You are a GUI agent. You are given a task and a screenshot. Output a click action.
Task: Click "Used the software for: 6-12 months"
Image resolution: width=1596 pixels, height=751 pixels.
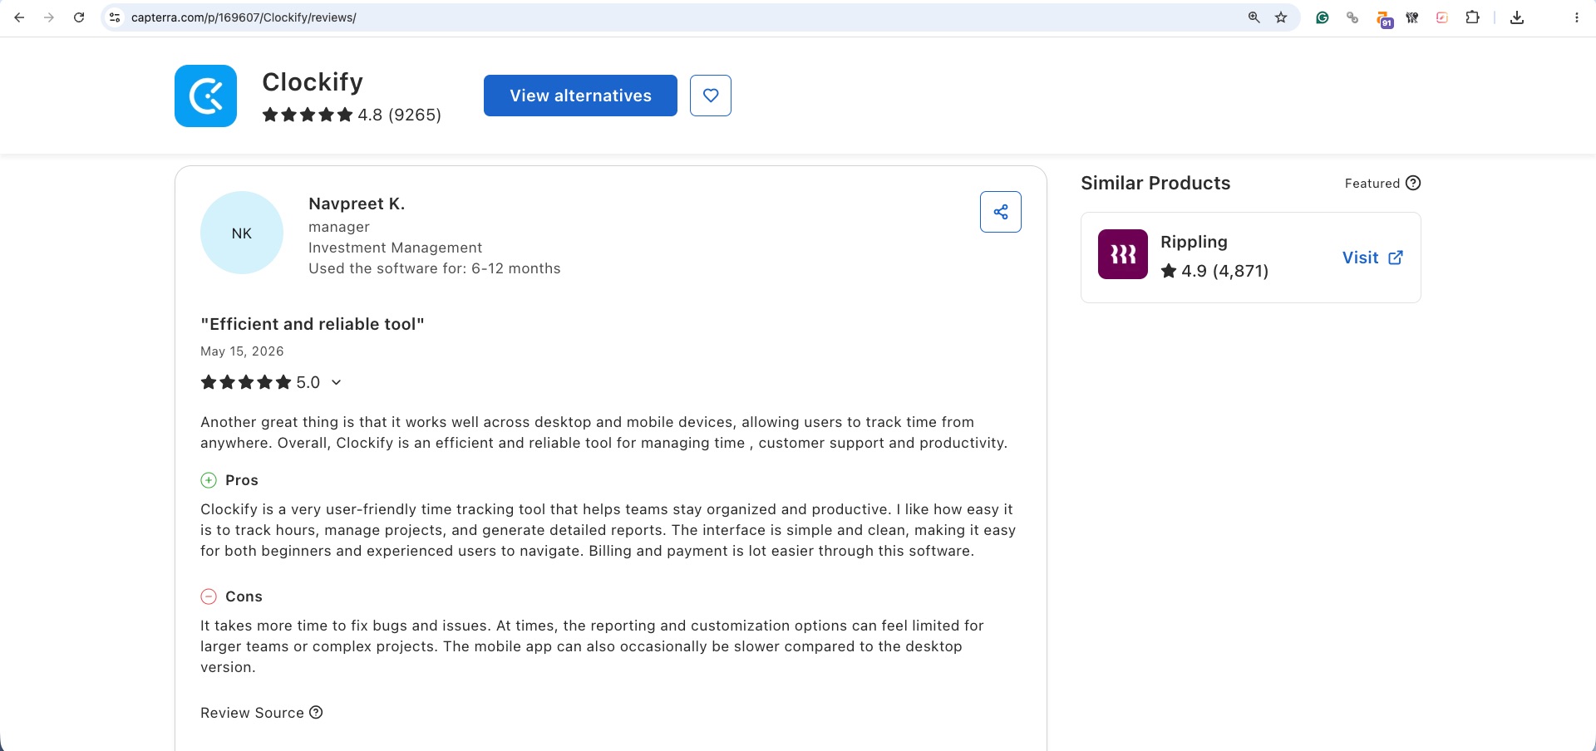[435, 268]
